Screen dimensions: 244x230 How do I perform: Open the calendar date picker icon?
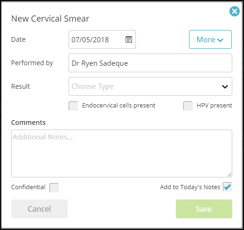[129, 39]
